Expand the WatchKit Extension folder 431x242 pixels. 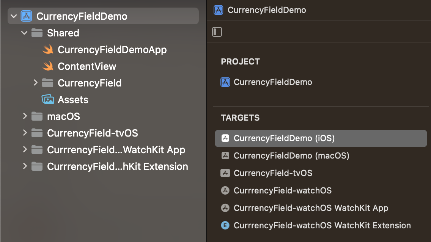25,167
